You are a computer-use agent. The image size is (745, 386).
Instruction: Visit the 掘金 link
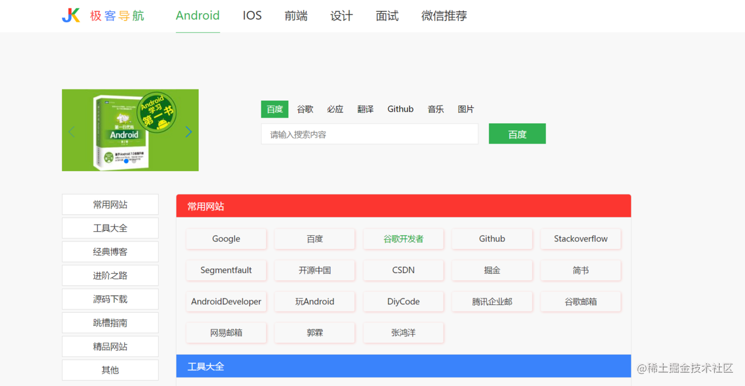coord(492,270)
